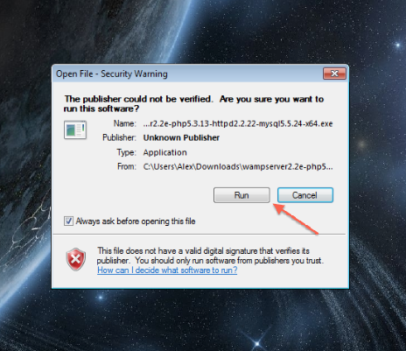Image resolution: width=406 pixels, height=351 pixels.
Task: Close the Security Warning window
Action: click(334, 74)
